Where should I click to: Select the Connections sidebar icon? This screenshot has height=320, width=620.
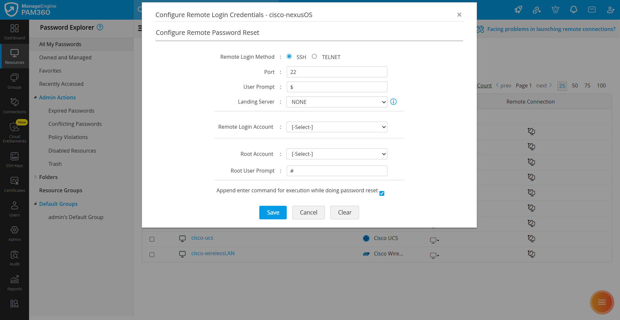click(14, 105)
